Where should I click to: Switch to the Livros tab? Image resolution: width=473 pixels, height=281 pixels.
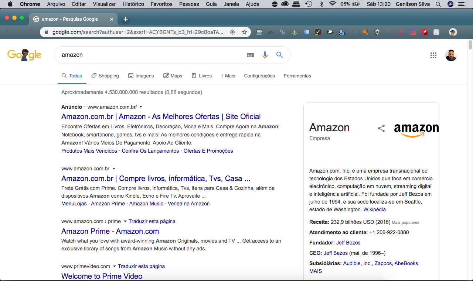tap(201, 76)
